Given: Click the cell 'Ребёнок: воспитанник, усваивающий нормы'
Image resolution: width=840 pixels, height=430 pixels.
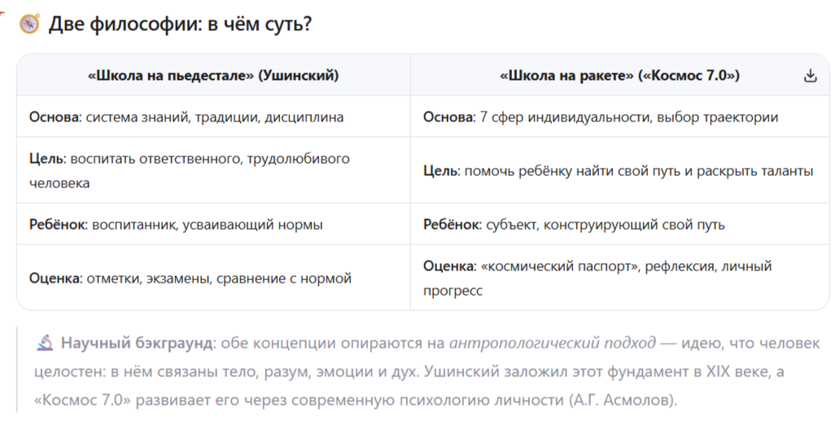Looking at the screenshot, I should point(213,224).
